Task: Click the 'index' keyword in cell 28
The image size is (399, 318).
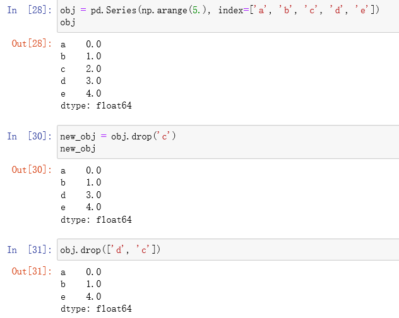Action: pos(230,10)
